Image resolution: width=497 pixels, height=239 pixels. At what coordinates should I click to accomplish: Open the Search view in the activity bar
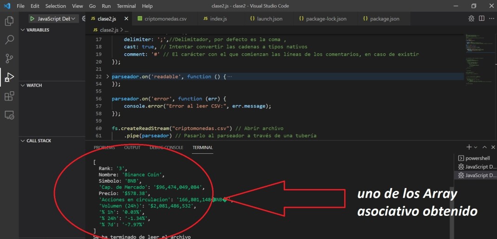(x=9, y=39)
